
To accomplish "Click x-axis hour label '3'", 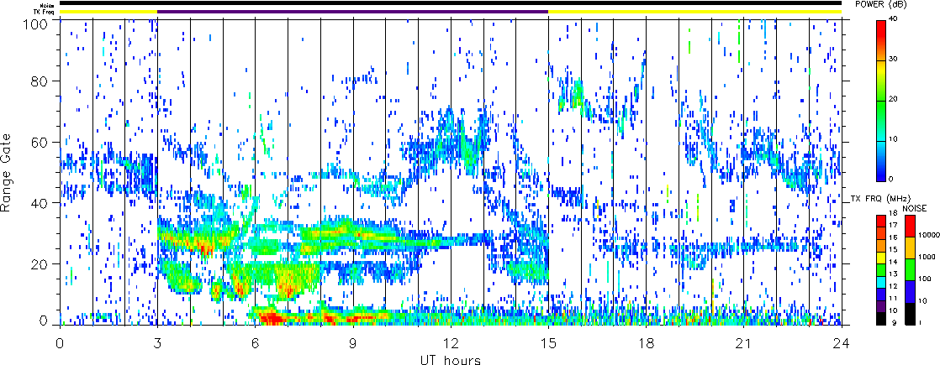I will (158, 342).
